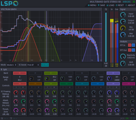Enable the band #5 button
The height and width of the screenshot is (120, 136).
[x=98, y=73]
